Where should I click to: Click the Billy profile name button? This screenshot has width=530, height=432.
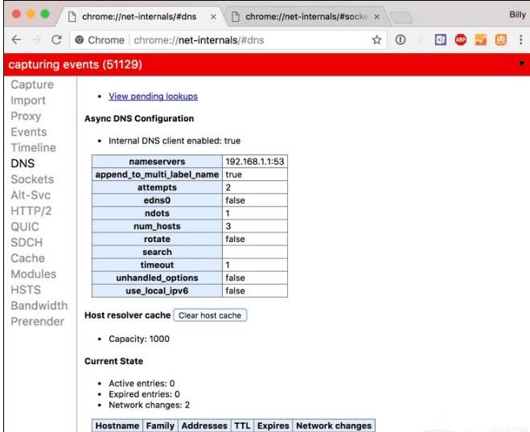517,14
